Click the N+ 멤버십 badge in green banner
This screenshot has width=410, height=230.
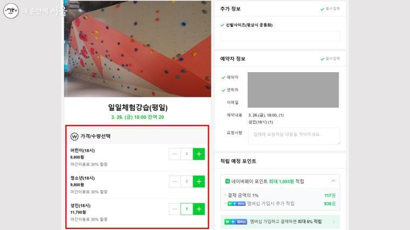[236, 221]
